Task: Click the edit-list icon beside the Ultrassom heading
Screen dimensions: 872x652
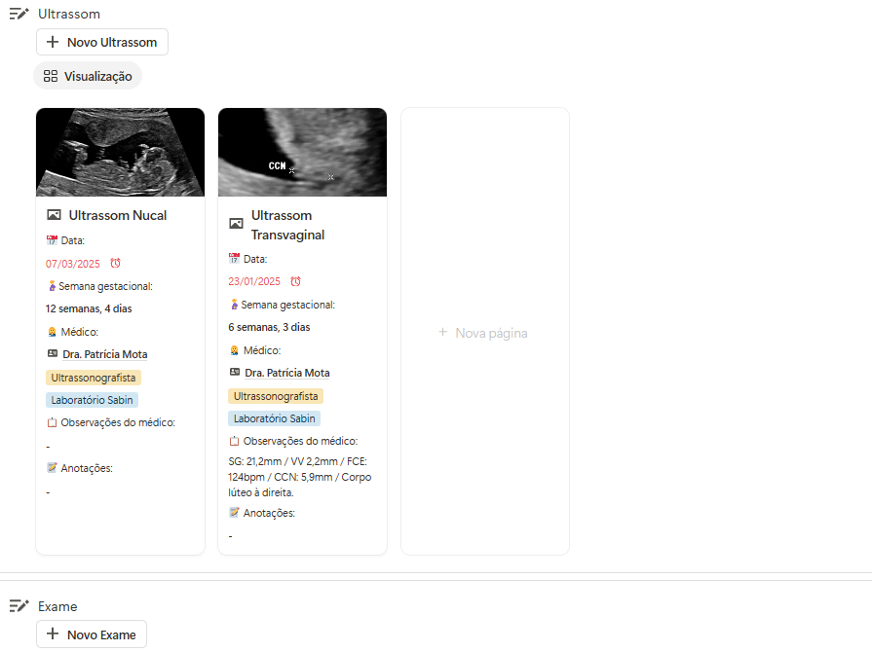Action: (x=19, y=14)
